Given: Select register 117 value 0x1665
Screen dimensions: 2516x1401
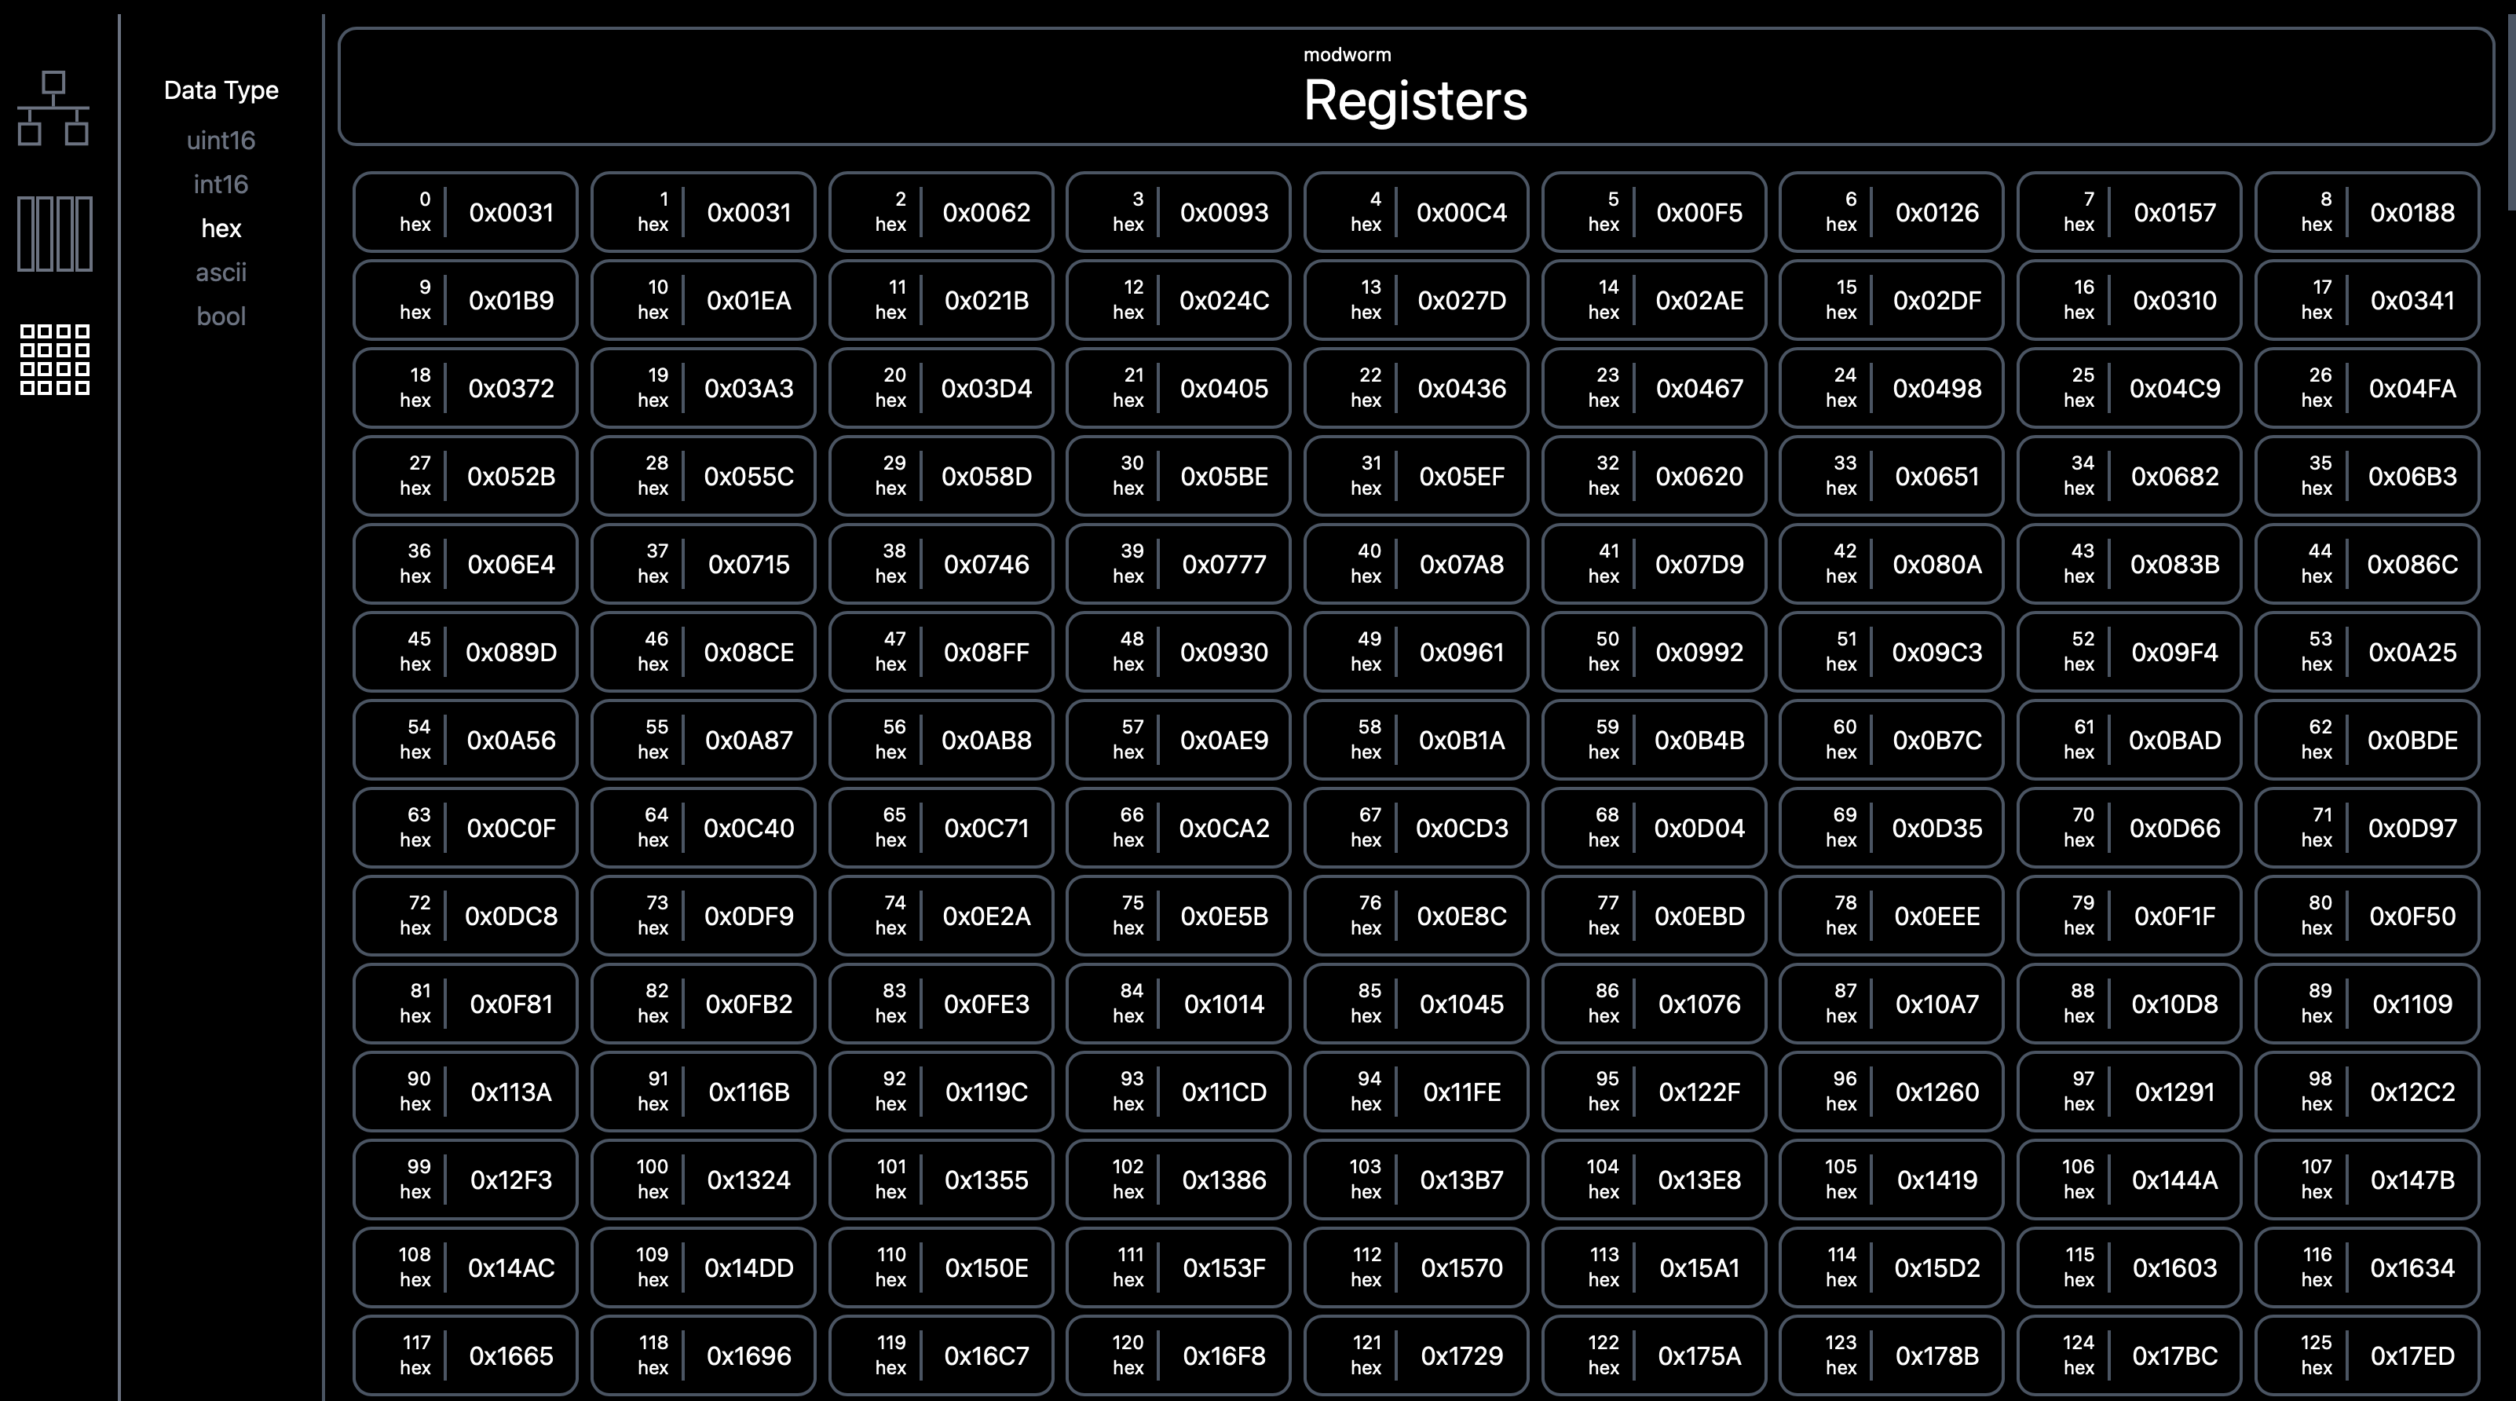Looking at the screenshot, I should click(511, 1356).
